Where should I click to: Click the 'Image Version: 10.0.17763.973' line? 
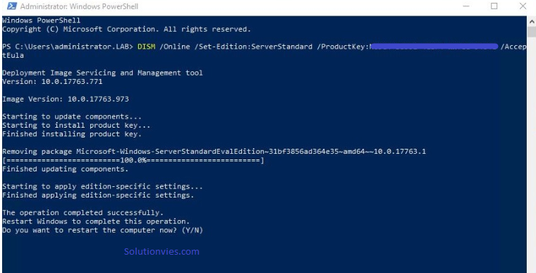(66, 99)
